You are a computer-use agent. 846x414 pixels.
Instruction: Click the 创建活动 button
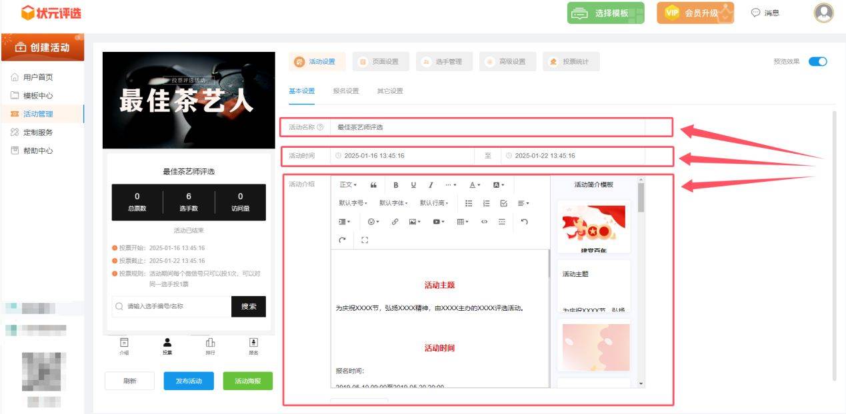click(x=43, y=47)
